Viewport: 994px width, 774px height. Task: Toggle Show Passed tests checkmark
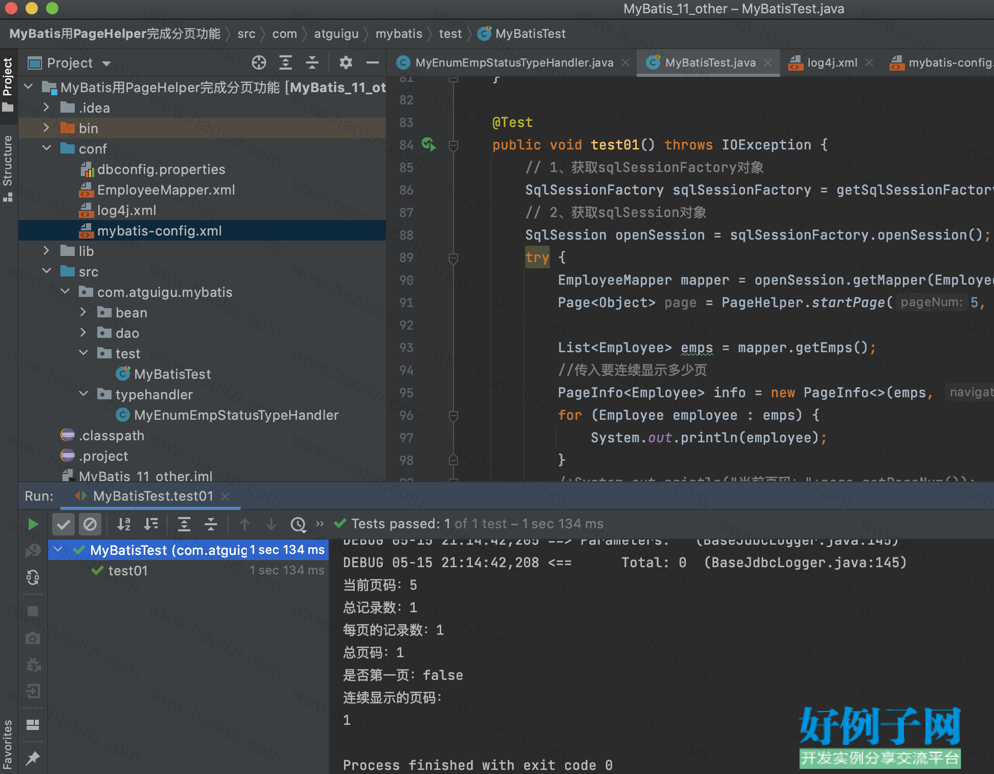pyautogui.click(x=63, y=524)
